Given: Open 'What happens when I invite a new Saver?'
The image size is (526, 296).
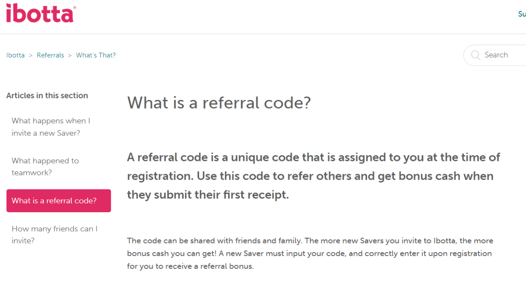Looking at the screenshot, I should coord(50,127).
